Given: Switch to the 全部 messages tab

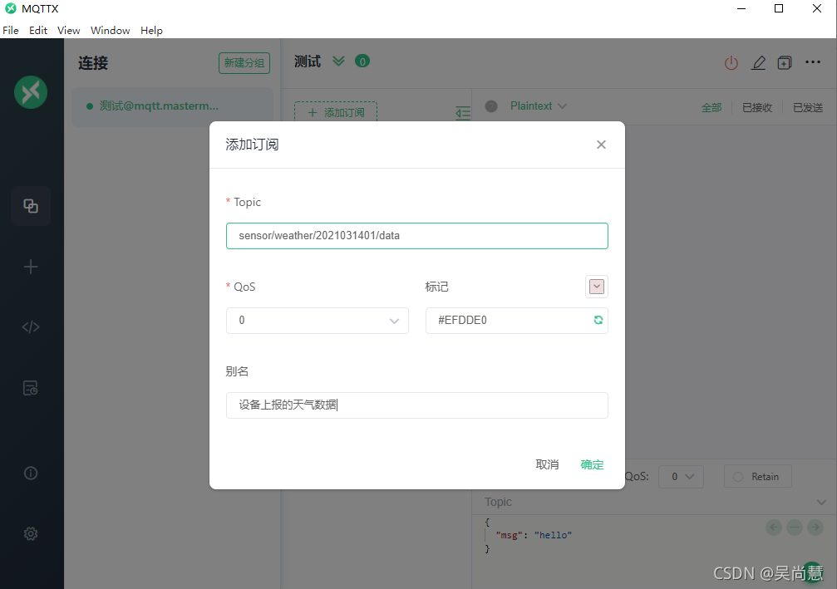Looking at the screenshot, I should pyautogui.click(x=711, y=107).
